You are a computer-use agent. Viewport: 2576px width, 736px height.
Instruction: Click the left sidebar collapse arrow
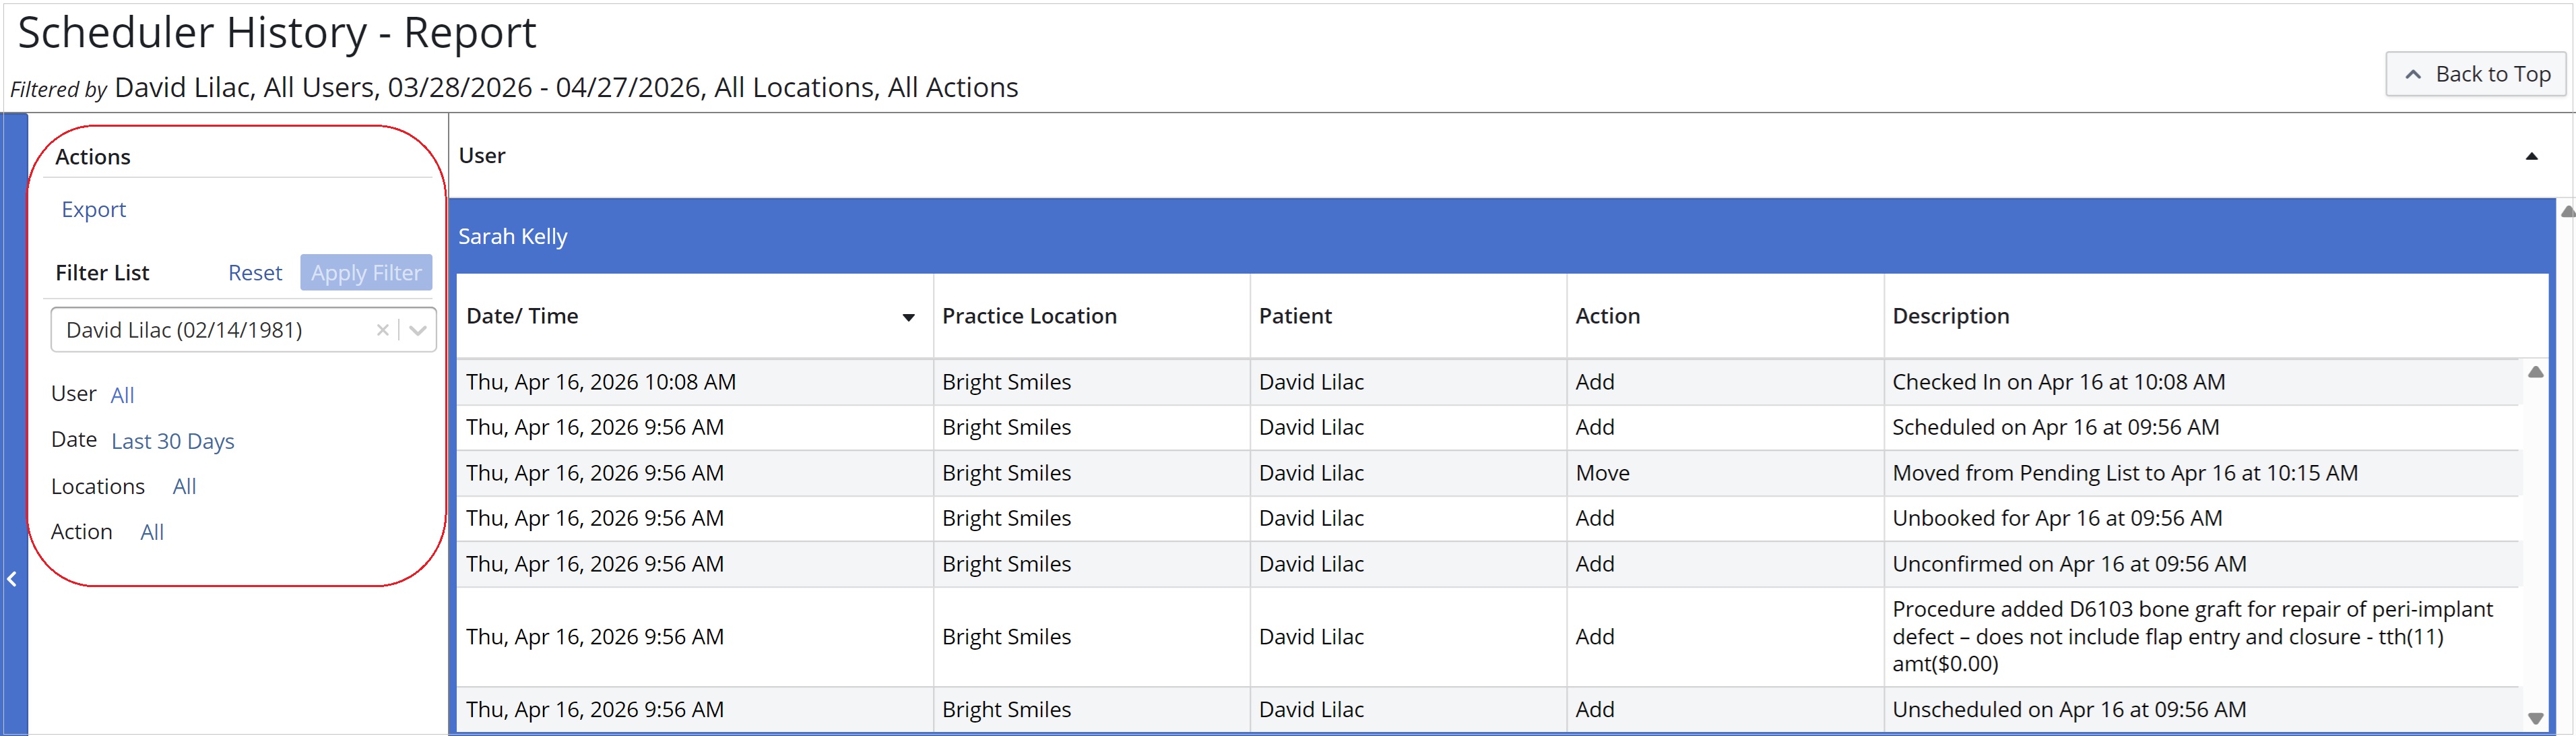[x=13, y=579]
